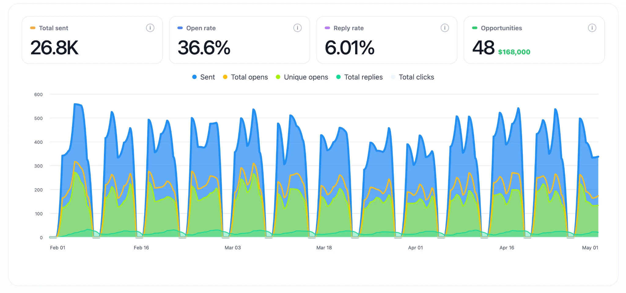The width and height of the screenshot is (626, 293).
Task: Click the 26.8K total sent value
Action: (54, 48)
